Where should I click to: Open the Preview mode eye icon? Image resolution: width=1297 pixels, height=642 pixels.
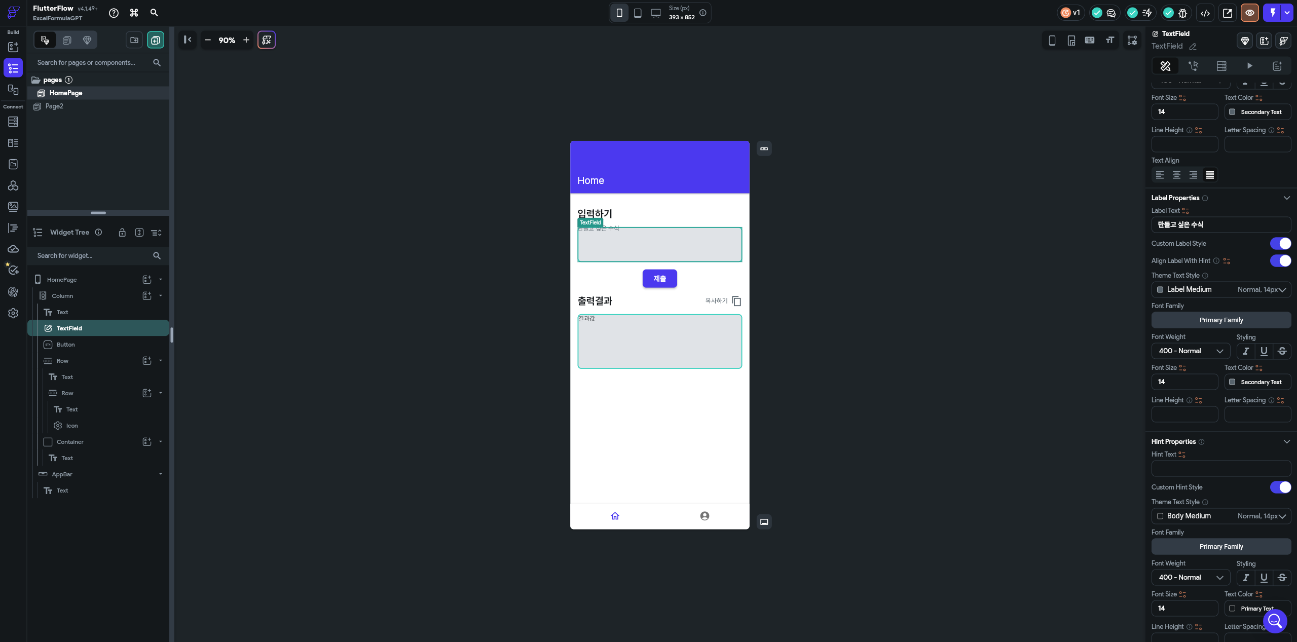pos(1250,13)
